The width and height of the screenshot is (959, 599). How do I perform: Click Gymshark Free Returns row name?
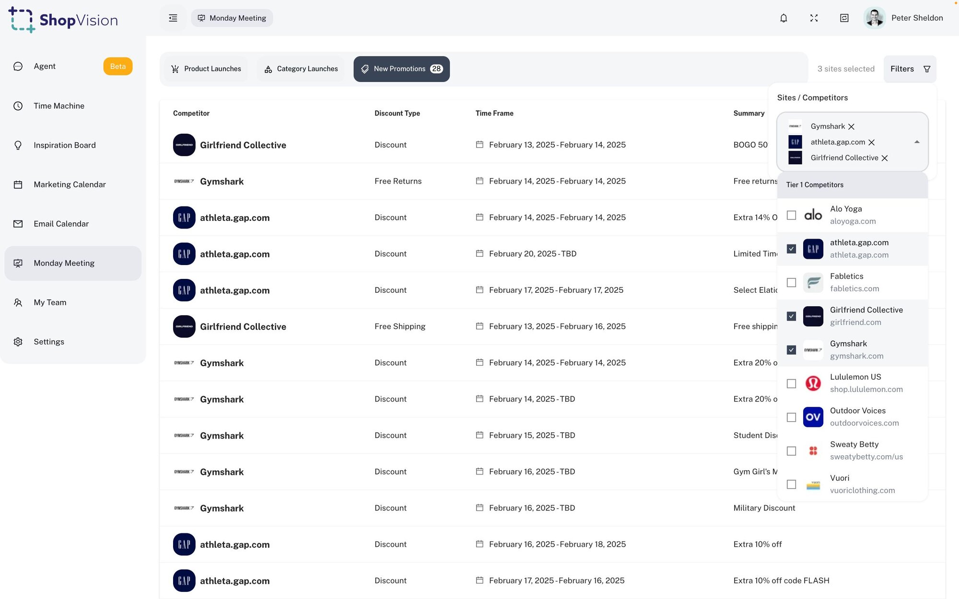tap(222, 182)
